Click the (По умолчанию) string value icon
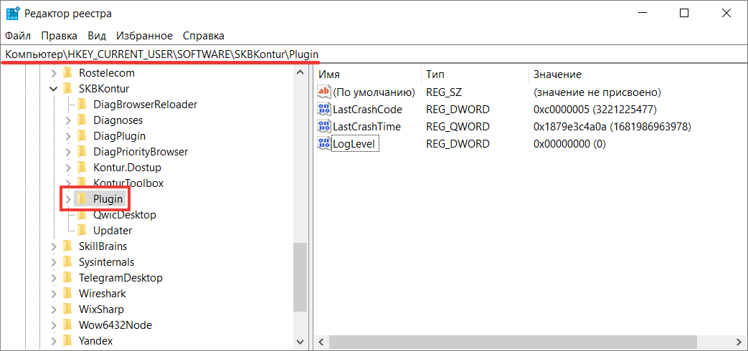Screen dimensions: 748x351 324,92
